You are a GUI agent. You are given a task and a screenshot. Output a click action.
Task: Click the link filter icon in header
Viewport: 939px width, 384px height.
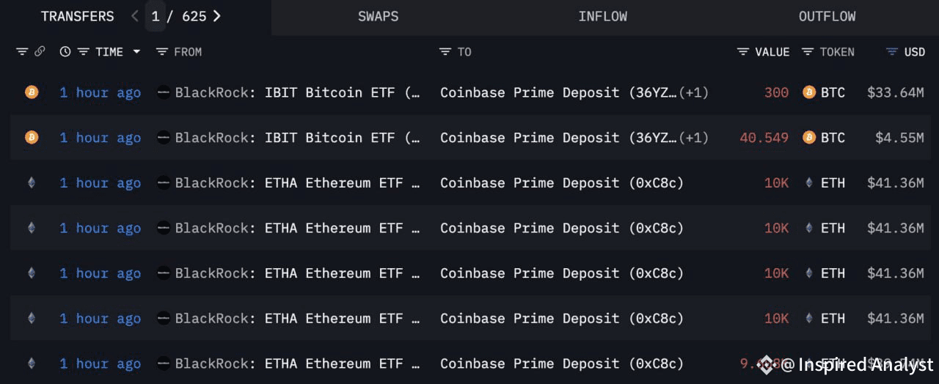click(40, 52)
